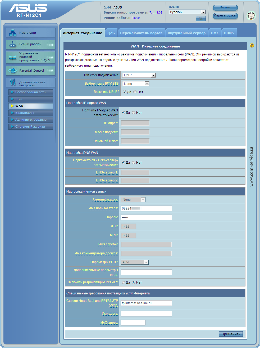Click the Network Map (Карта сети) icon
Screen dimensions: 260x348
click(12, 33)
